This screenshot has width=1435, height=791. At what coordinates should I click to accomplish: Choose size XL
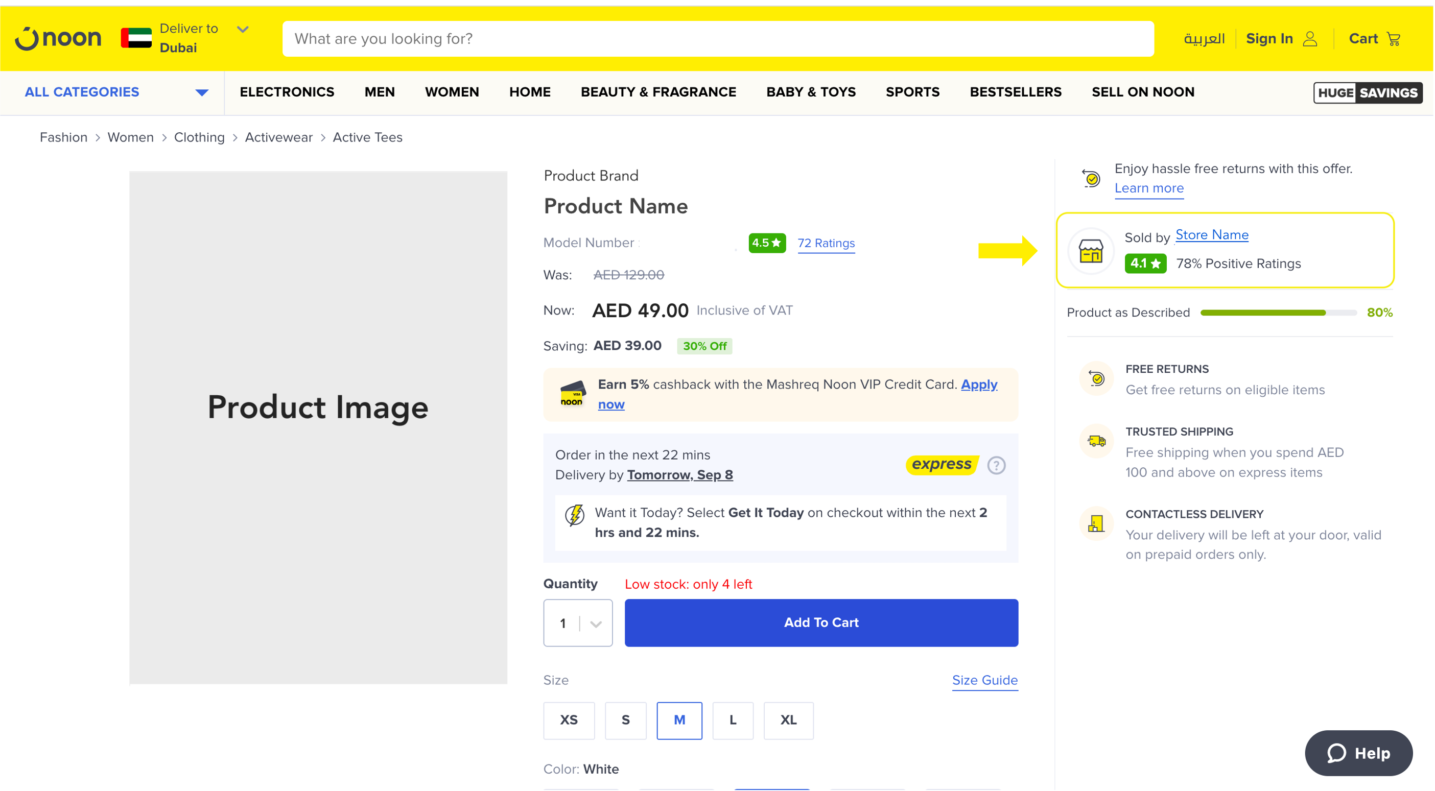tap(788, 721)
